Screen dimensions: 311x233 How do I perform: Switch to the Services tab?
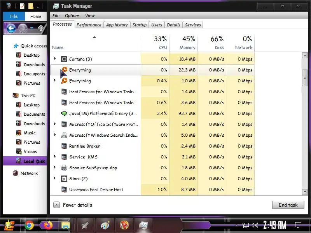[x=193, y=25]
